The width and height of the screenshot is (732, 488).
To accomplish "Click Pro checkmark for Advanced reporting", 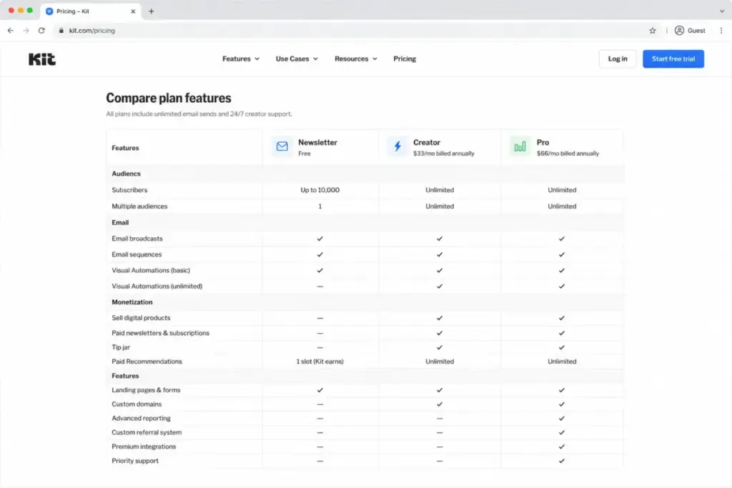I will coord(562,418).
